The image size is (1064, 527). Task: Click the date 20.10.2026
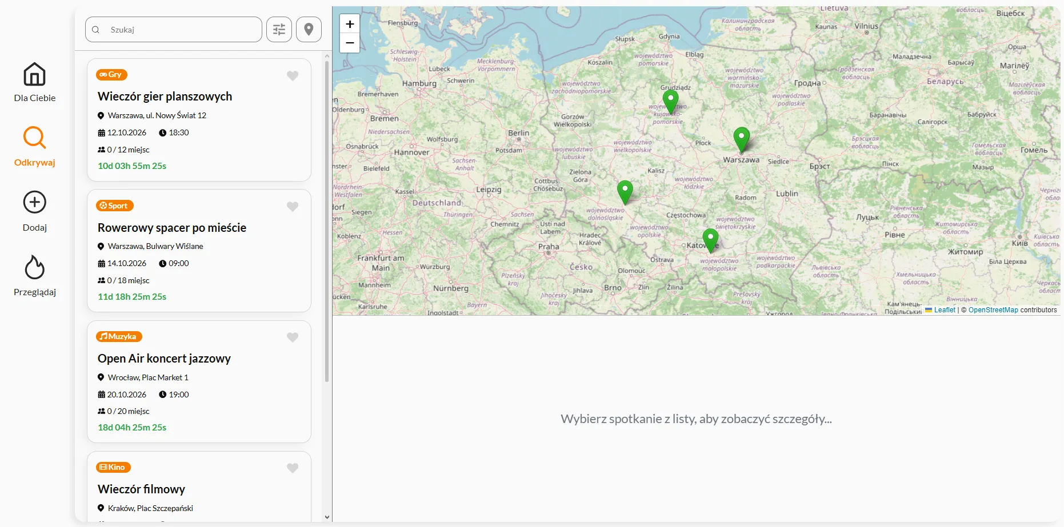click(x=127, y=395)
